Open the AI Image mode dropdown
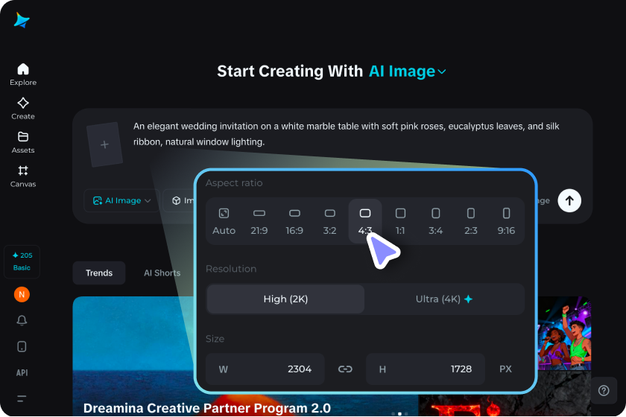Screen dimensions: 626x417 point(121,200)
